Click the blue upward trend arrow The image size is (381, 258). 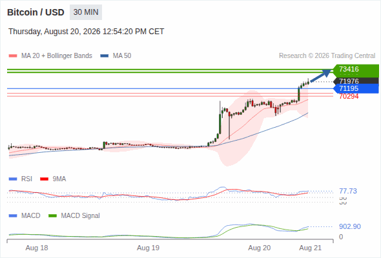click(321, 75)
